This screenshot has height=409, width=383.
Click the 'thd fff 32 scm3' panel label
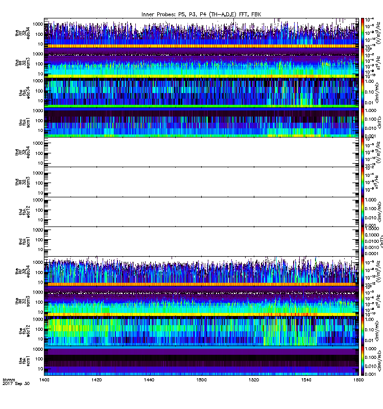tap(22, 182)
